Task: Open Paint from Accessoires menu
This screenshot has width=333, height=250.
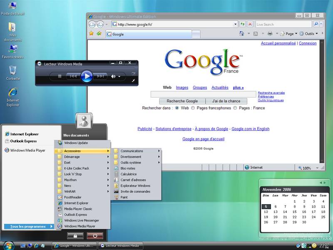Action: 137,197
